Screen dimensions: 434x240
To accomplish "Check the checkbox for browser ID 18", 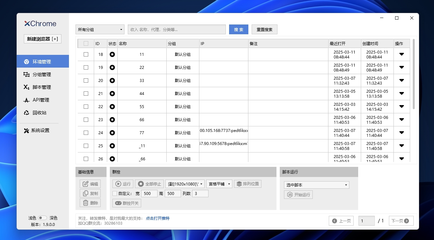I will [86, 54].
